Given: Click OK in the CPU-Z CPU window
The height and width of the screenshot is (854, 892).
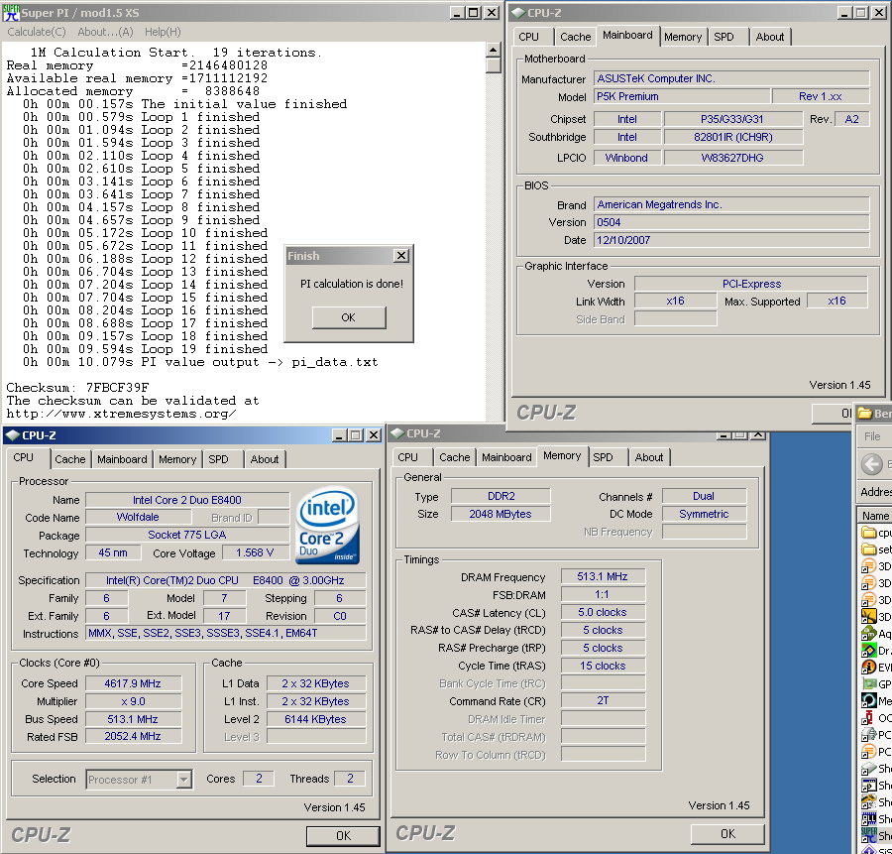Looking at the screenshot, I should [x=343, y=836].
